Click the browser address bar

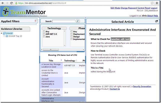[84, 3]
